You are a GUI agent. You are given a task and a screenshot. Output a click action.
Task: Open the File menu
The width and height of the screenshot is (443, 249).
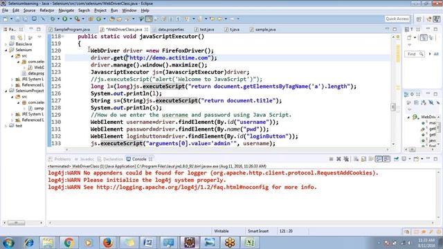(x=5, y=10)
